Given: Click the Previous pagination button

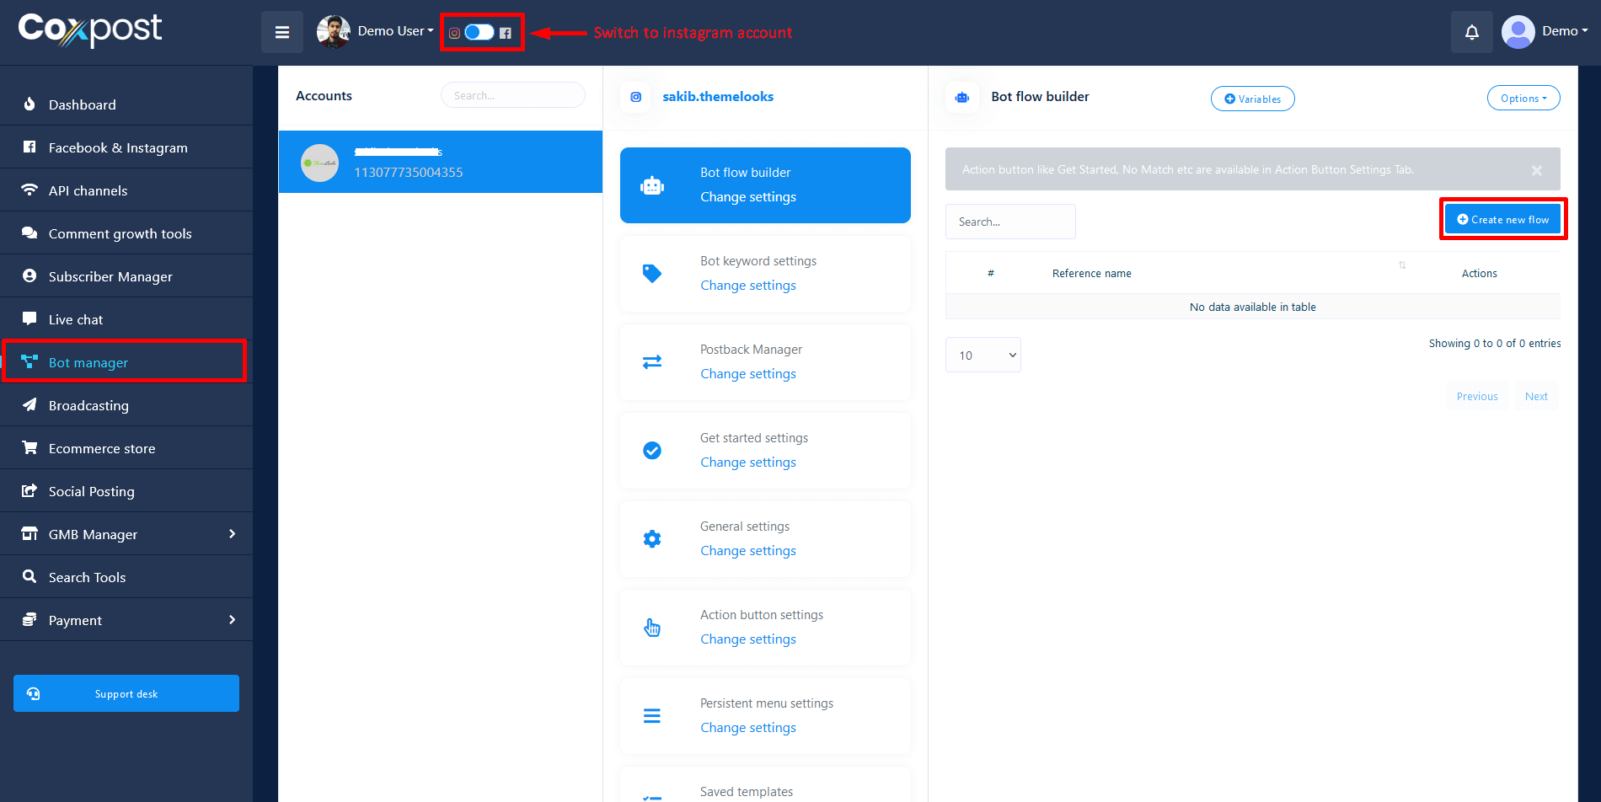Looking at the screenshot, I should (x=1477, y=396).
